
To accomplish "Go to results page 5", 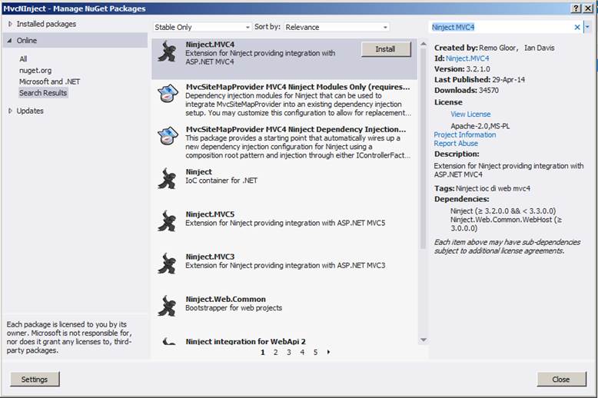I will tap(315, 352).
